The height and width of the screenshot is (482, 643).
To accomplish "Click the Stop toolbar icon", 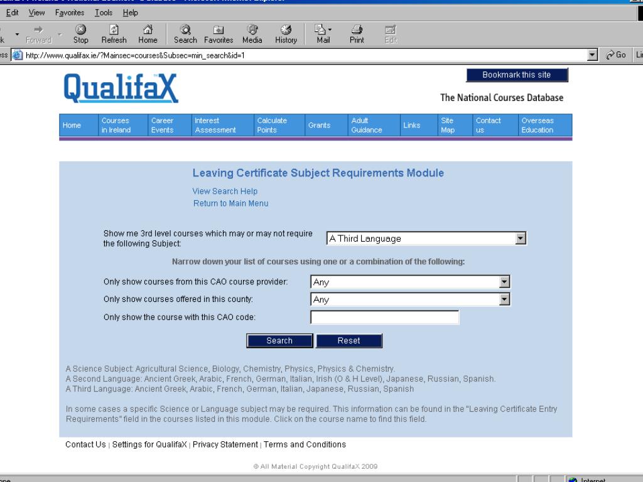I will point(81,34).
